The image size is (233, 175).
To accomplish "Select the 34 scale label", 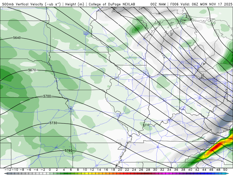I will [x=169, y=170].
